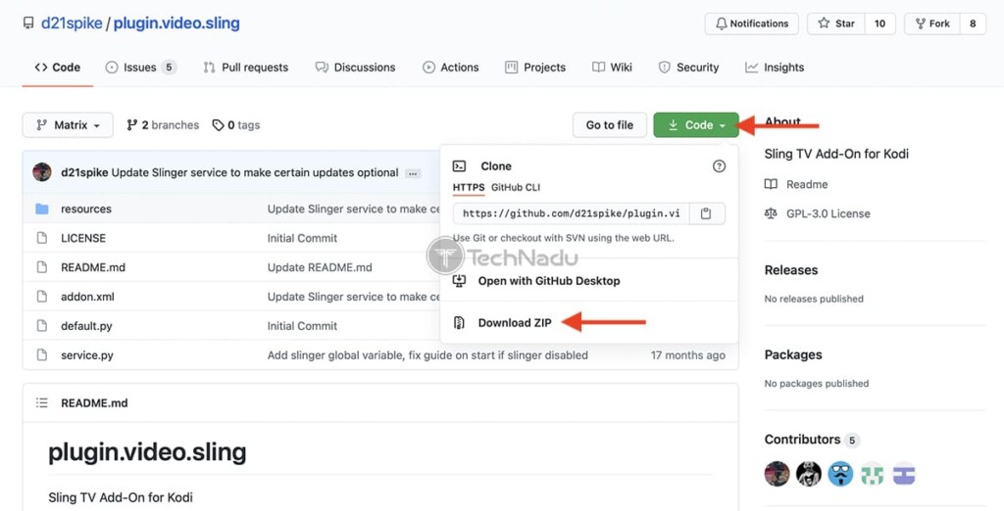Open the green Code dropdown button

coord(696,125)
